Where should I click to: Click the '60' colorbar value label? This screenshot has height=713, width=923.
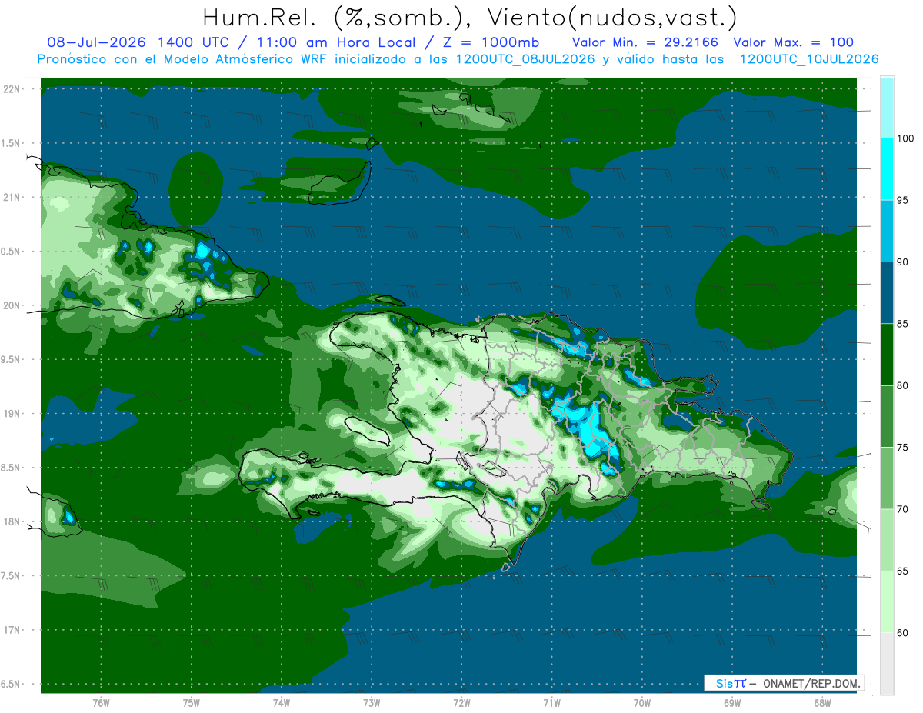[x=903, y=633]
